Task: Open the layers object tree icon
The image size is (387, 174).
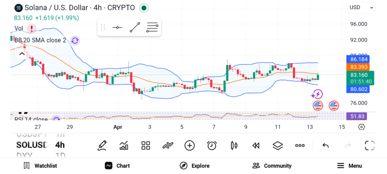Action: click(278, 145)
